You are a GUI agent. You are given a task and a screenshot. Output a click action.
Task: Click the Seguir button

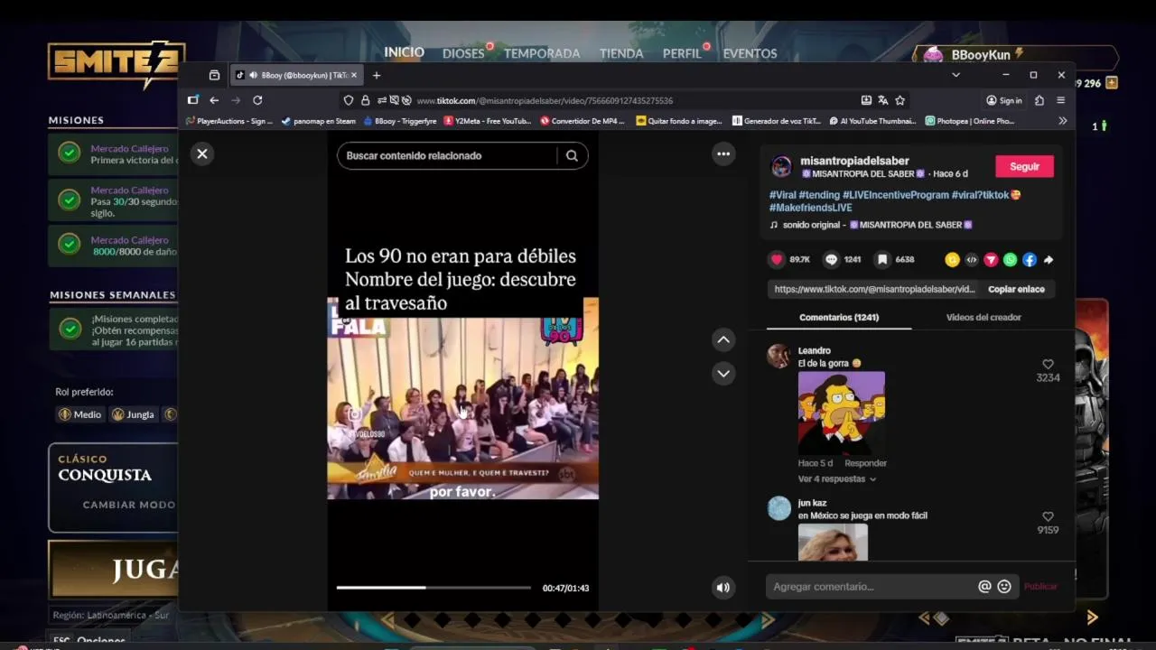pos(1024,166)
